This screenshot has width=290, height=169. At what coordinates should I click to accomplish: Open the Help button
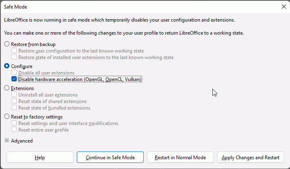pyautogui.click(x=40, y=158)
